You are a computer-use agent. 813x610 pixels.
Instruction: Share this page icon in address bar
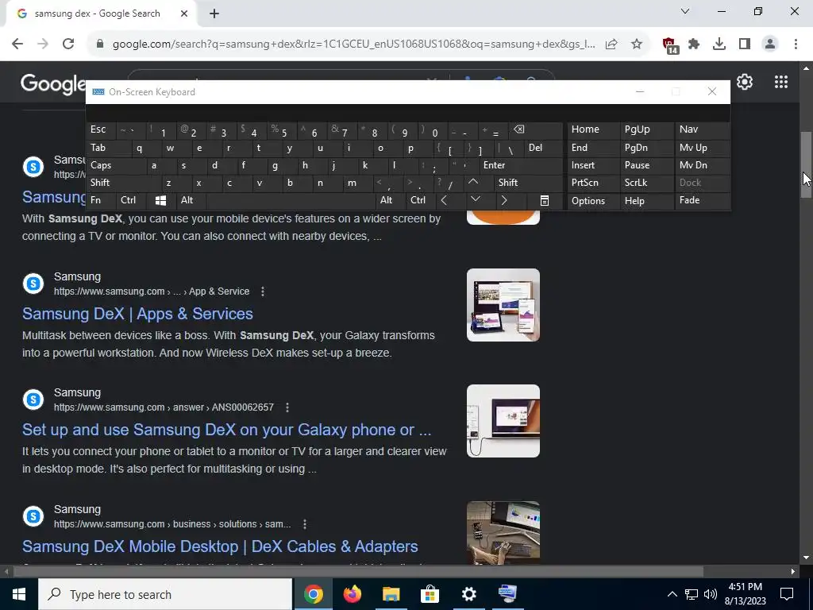coord(611,44)
